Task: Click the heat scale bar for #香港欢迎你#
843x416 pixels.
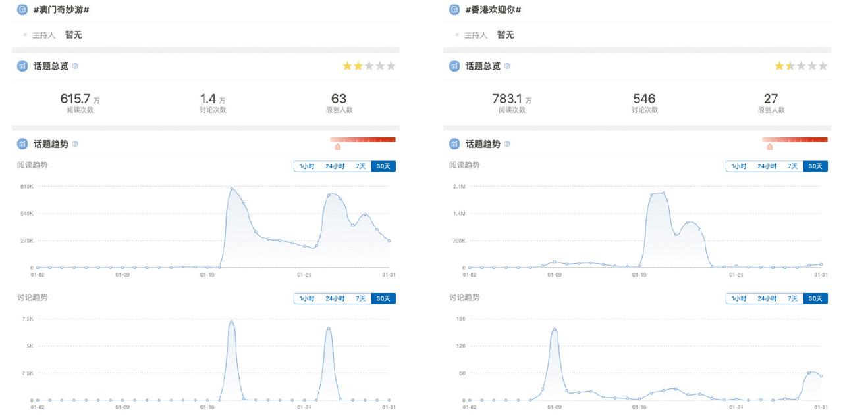Action: click(x=794, y=139)
